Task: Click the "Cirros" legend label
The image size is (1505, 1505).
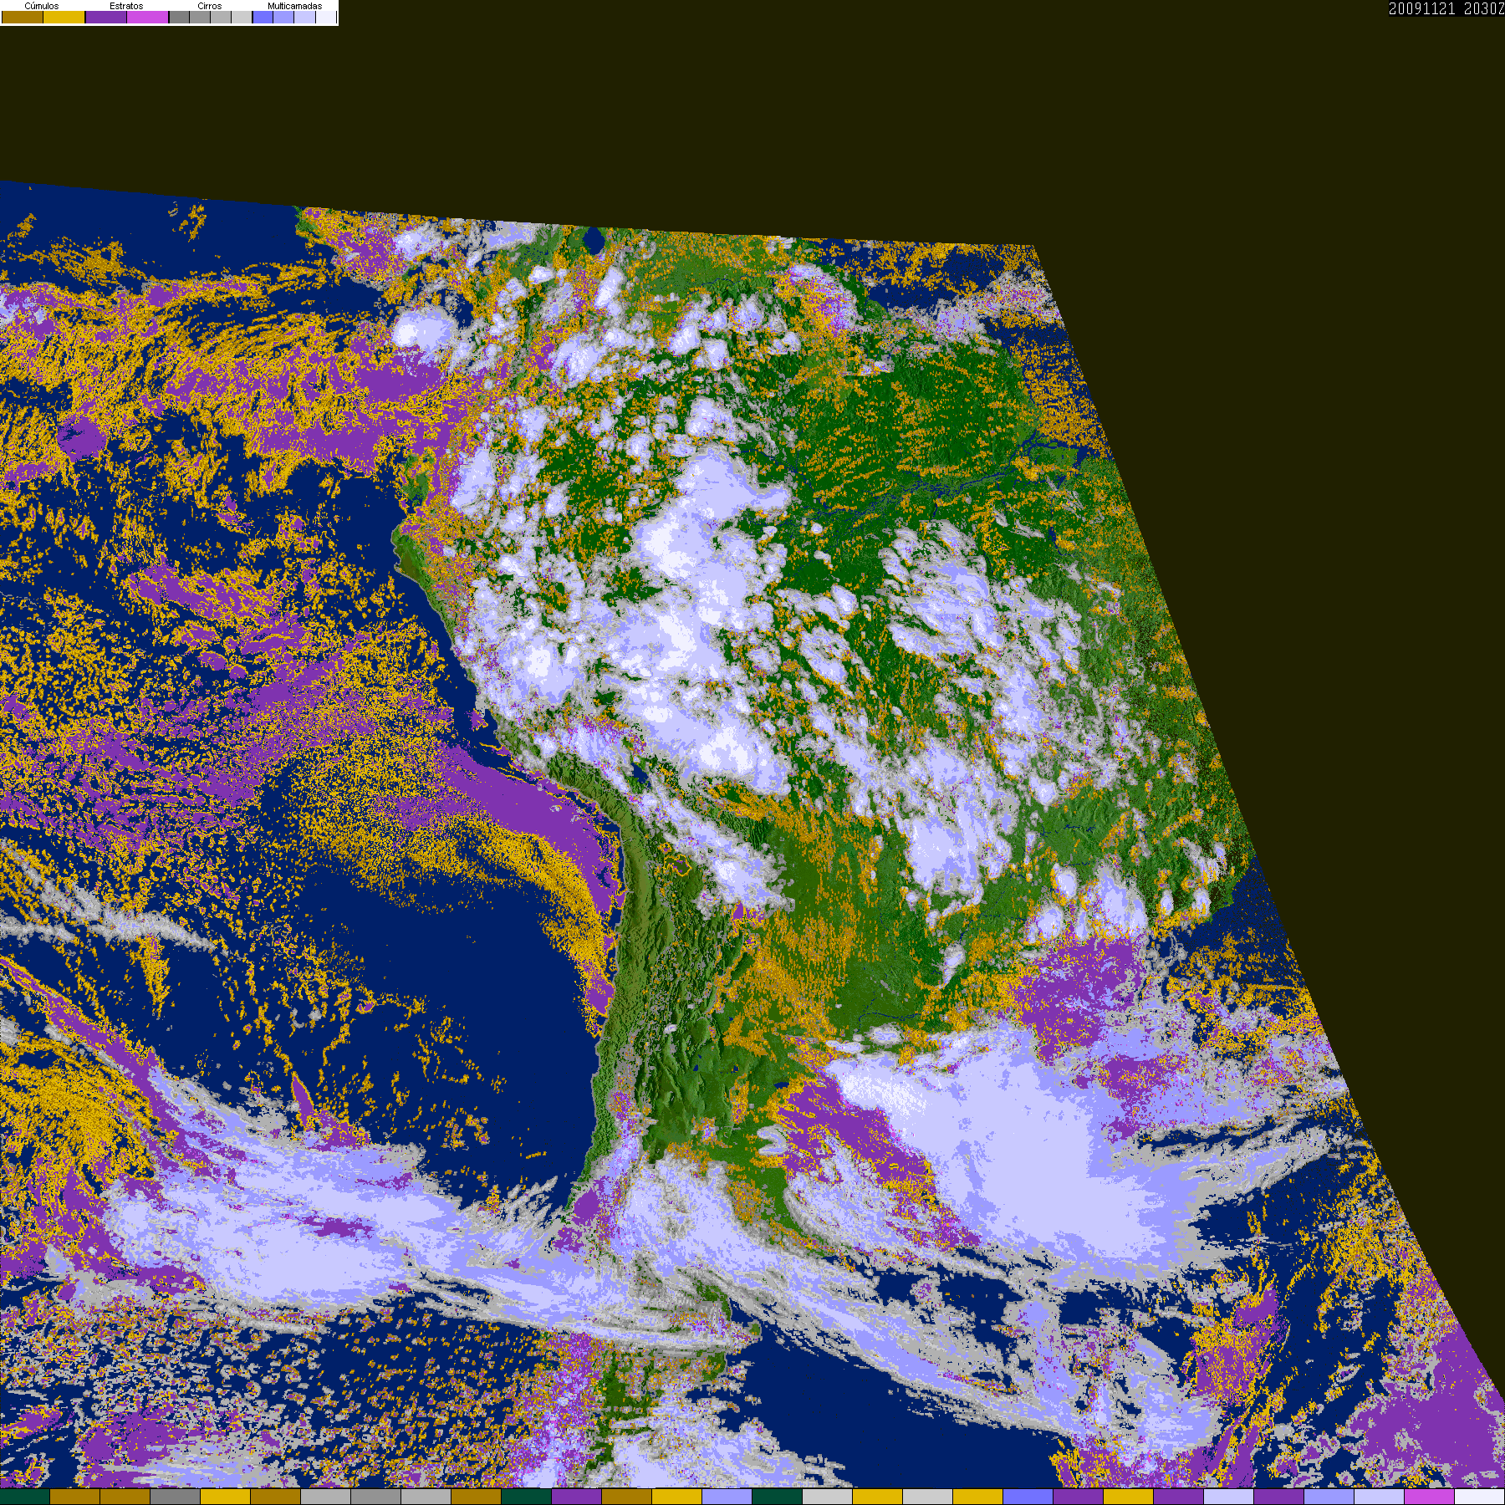Action: (210, 6)
